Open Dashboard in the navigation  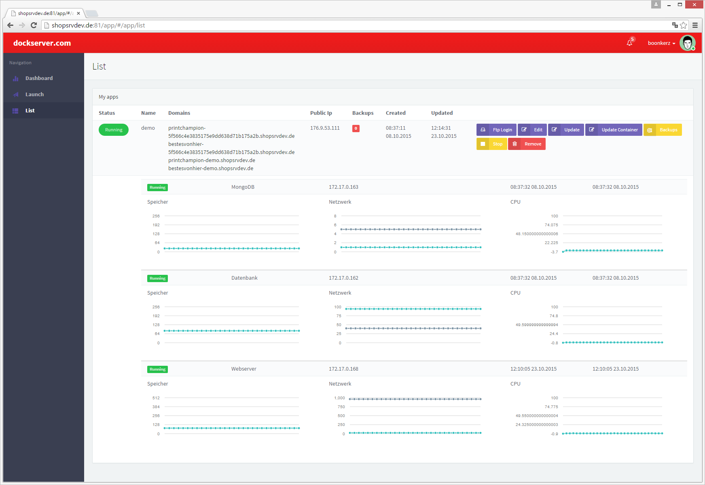tap(39, 78)
